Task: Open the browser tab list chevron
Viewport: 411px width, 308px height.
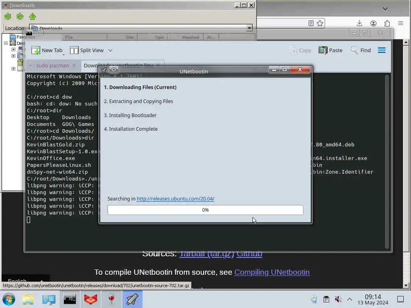Action: point(385,9)
